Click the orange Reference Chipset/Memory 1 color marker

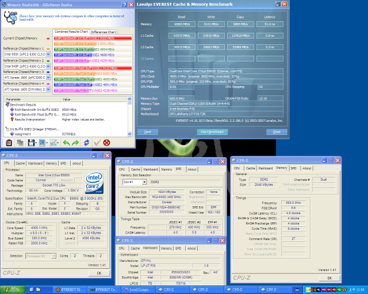[x=48, y=49]
